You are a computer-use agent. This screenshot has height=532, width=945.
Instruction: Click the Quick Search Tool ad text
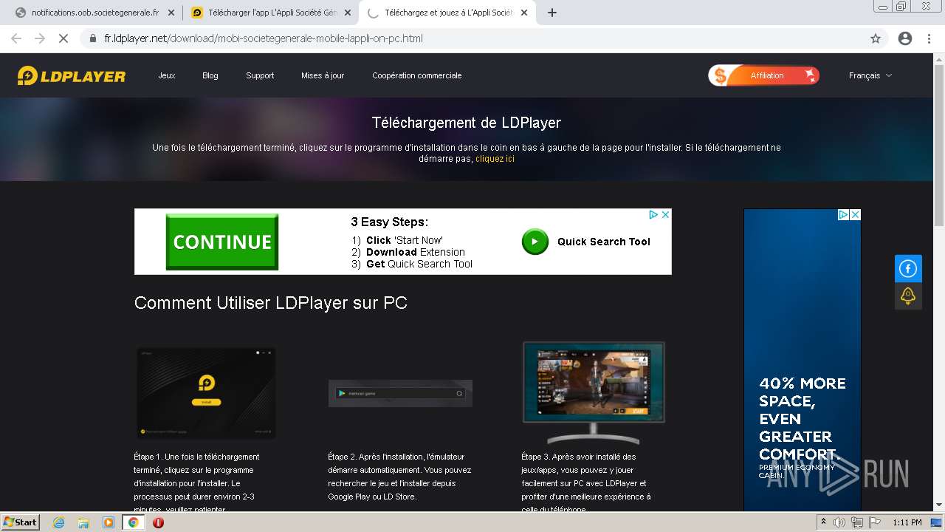604,242
